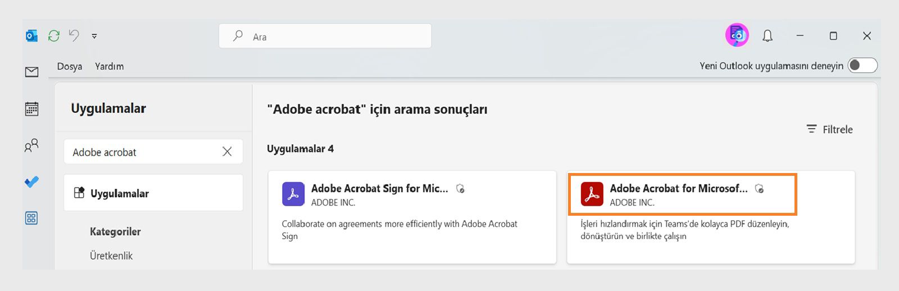Click shield badge beside Acrobat for Microsof...
Image resolution: width=899 pixels, height=291 pixels.
coord(759,189)
